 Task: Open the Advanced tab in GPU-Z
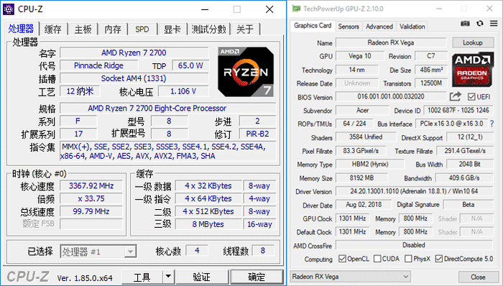(x=379, y=27)
